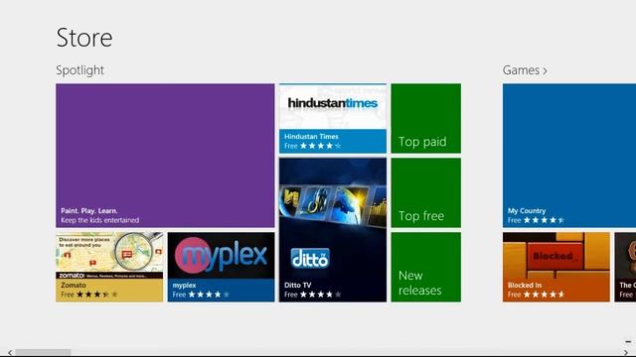Click the Ditto TV name label
The height and width of the screenshot is (357, 636).
(x=298, y=285)
